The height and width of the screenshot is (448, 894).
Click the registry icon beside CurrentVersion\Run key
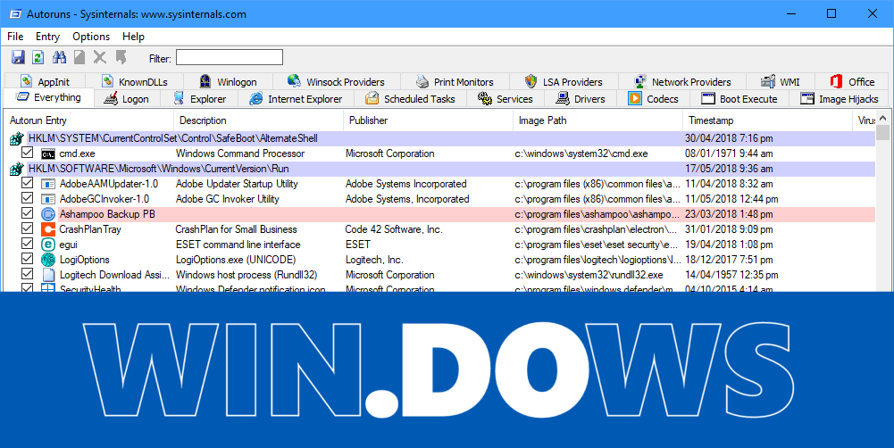(x=17, y=169)
